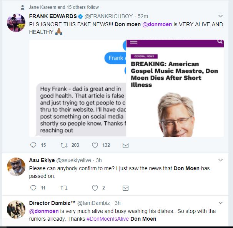Like Frank Edwards' tweet
The image size is (233, 228).
coord(95,145)
